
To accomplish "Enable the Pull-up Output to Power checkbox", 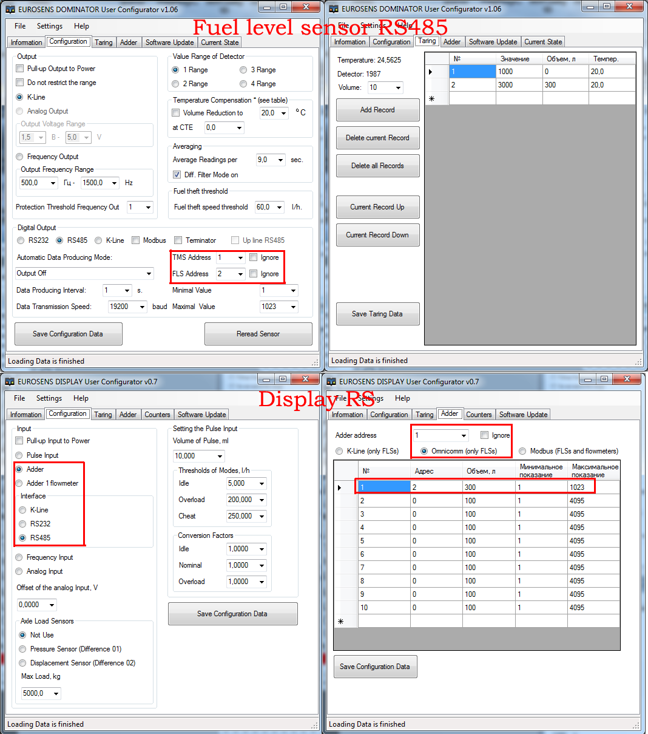I will pyautogui.click(x=20, y=69).
